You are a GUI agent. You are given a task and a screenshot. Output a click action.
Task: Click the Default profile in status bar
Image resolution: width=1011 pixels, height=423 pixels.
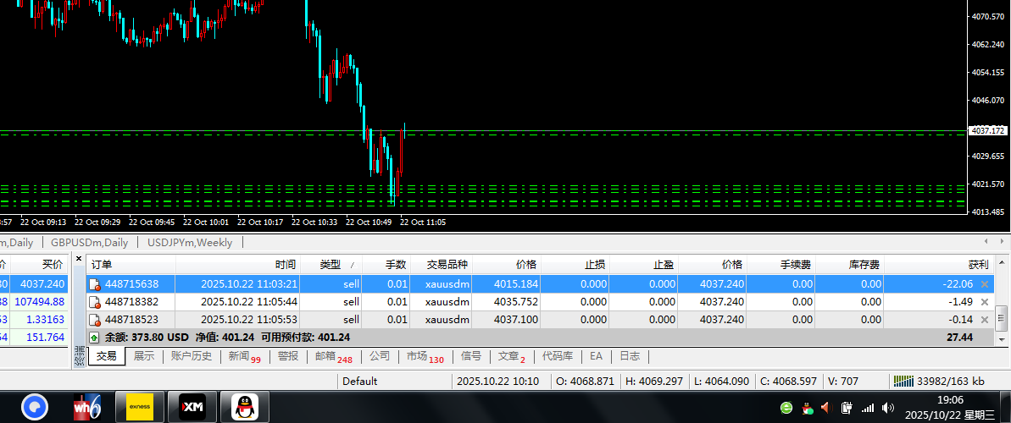(359, 381)
